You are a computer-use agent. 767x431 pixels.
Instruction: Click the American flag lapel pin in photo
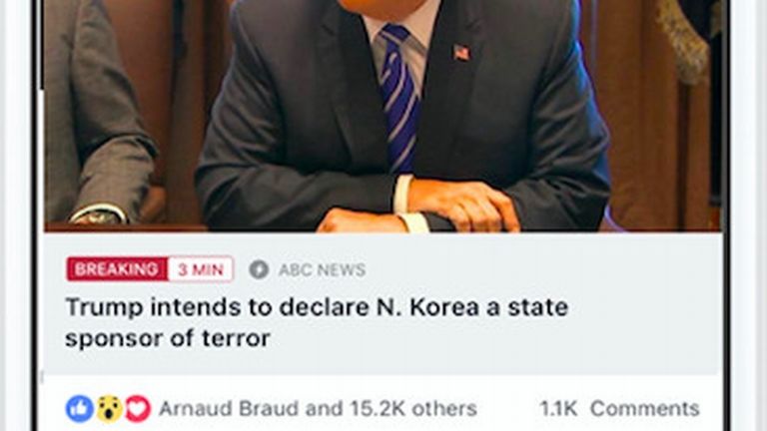click(461, 52)
